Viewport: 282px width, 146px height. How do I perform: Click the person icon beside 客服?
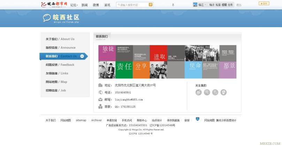[100, 106]
